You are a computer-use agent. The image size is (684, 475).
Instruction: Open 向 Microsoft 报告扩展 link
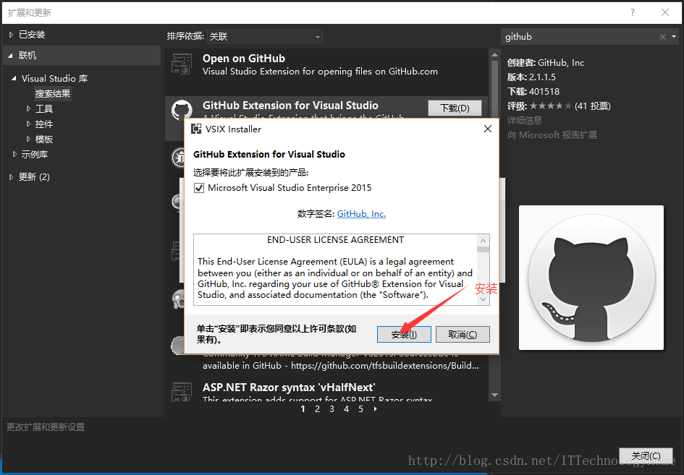click(x=552, y=134)
